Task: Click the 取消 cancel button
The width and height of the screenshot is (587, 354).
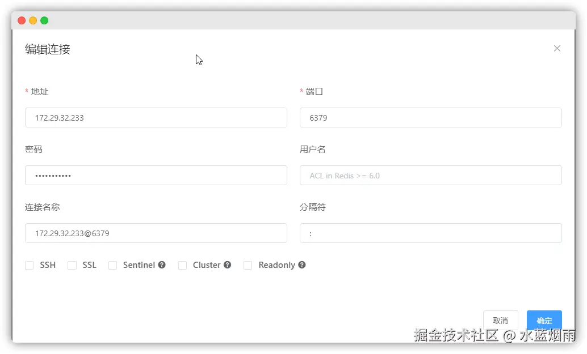Action: pyautogui.click(x=500, y=321)
